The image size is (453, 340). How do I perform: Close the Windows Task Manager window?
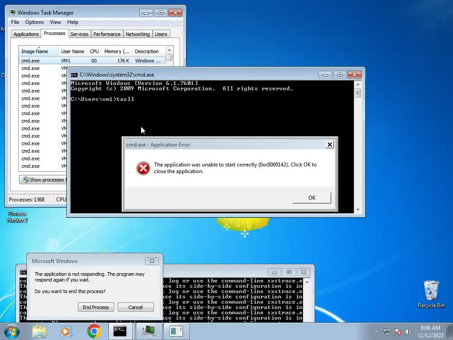click(x=175, y=13)
